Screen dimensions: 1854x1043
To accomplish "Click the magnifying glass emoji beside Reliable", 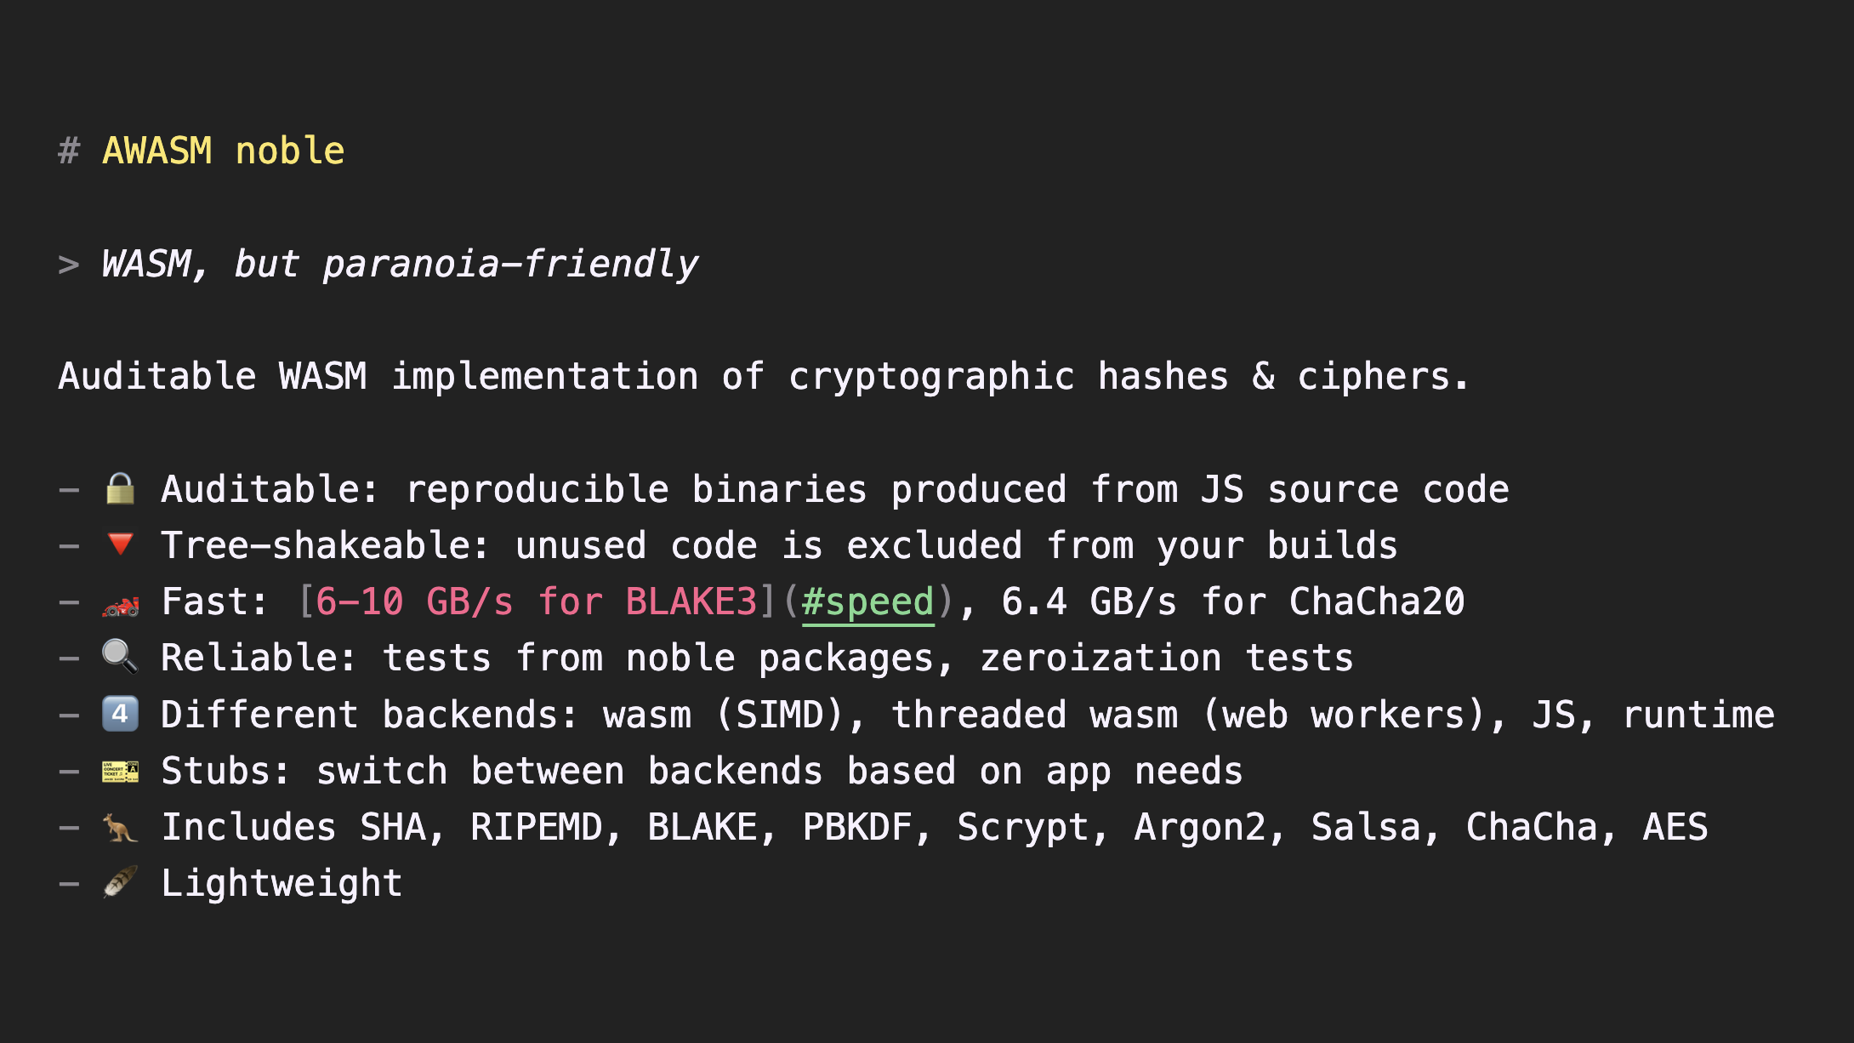I will pos(120,657).
